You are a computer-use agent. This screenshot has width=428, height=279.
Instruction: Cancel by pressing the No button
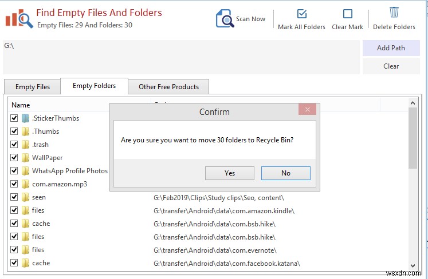coord(285,173)
